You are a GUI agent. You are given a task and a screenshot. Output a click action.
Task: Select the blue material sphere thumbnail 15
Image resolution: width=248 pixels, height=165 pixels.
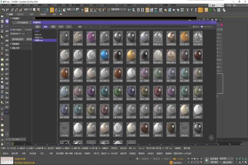104,56
